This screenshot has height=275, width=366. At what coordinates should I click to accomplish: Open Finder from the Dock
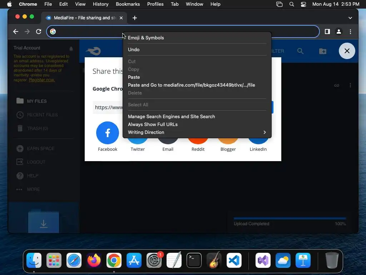(x=34, y=260)
